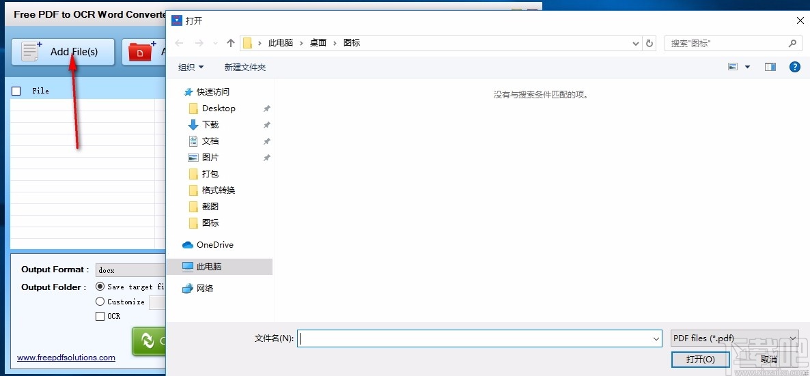Open the Output Format docx dropdown
The image size is (810, 376).
coord(130,270)
